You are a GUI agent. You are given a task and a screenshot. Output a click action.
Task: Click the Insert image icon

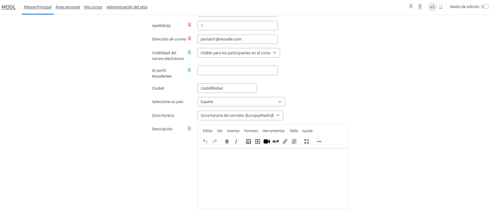click(248, 142)
